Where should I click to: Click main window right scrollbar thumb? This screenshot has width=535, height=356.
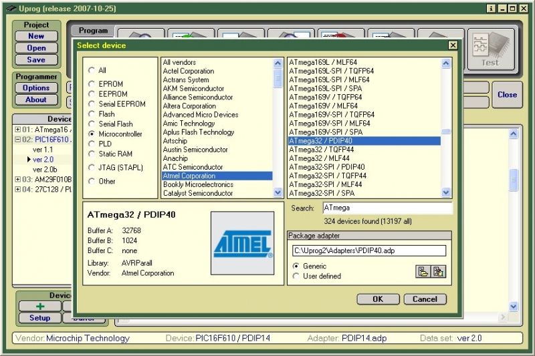click(x=514, y=180)
